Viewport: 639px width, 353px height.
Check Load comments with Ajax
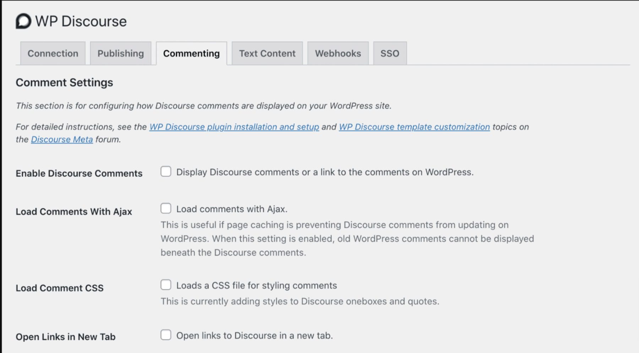click(166, 208)
